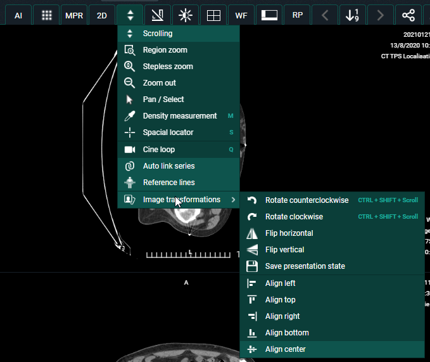This screenshot has width=430, height=362.
Task: Click the Rotate clockwise arrow icon
Action: click(252, 217)
